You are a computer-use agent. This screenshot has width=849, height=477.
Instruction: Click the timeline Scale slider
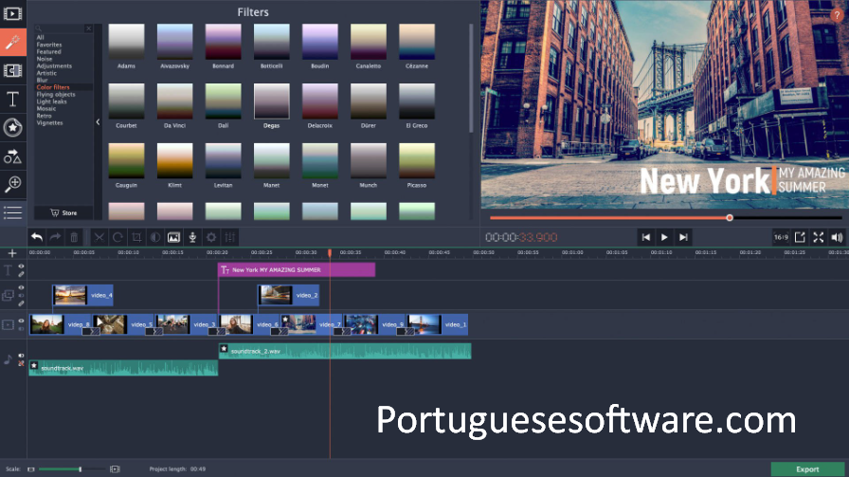click(x=72, y=468)
